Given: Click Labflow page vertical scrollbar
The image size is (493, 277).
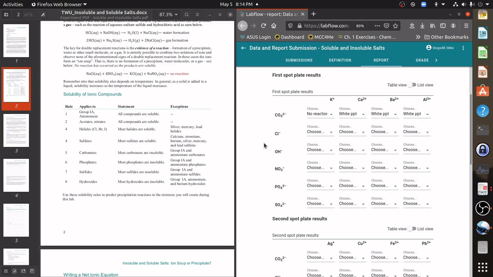Looking at the screenshot, I should (x=471, y=129).
